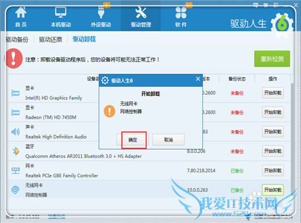Uninstall Intel(R) HD Graphics Family driver
Image resolution: width=301 pixels, height=223 pixels.
tap(273, 93)
